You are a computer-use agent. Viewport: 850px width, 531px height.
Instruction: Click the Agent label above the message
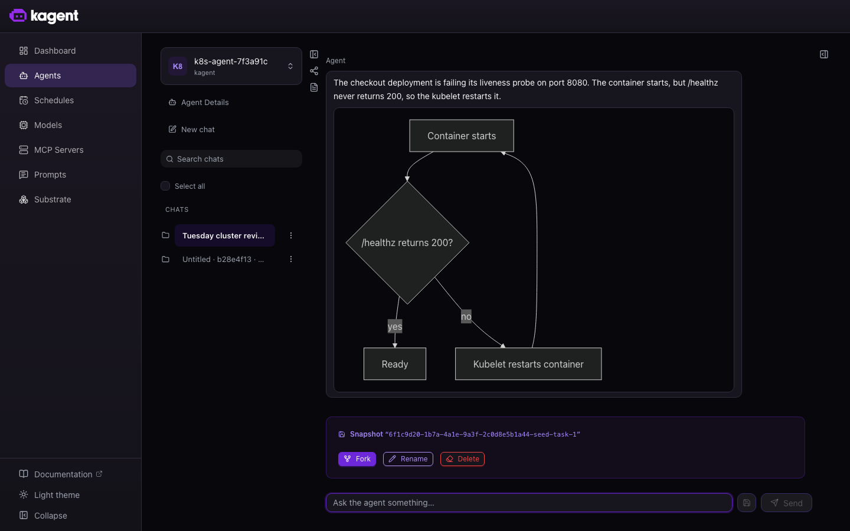tap(335, 61)
